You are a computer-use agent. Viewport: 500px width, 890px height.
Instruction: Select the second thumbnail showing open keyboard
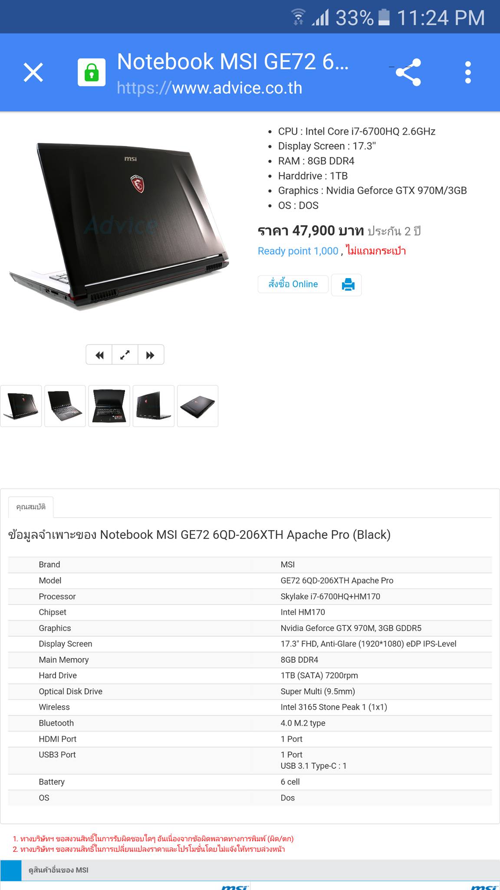click(x=65, y=406)
